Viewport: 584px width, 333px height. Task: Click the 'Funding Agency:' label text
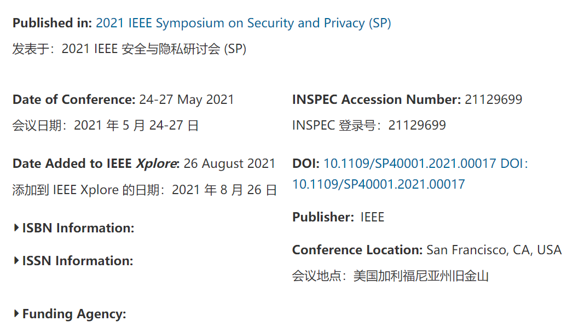point(74,314)
